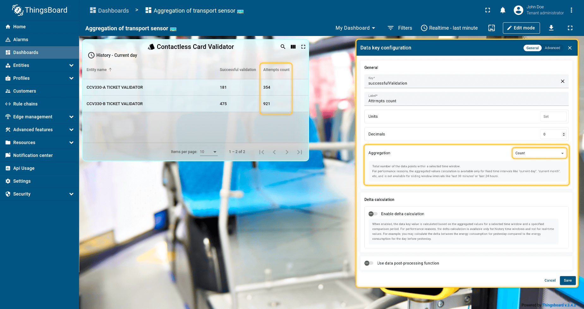584x309 pixels.
Task: Toggle use data post-processing function
Action: point(369,263)
